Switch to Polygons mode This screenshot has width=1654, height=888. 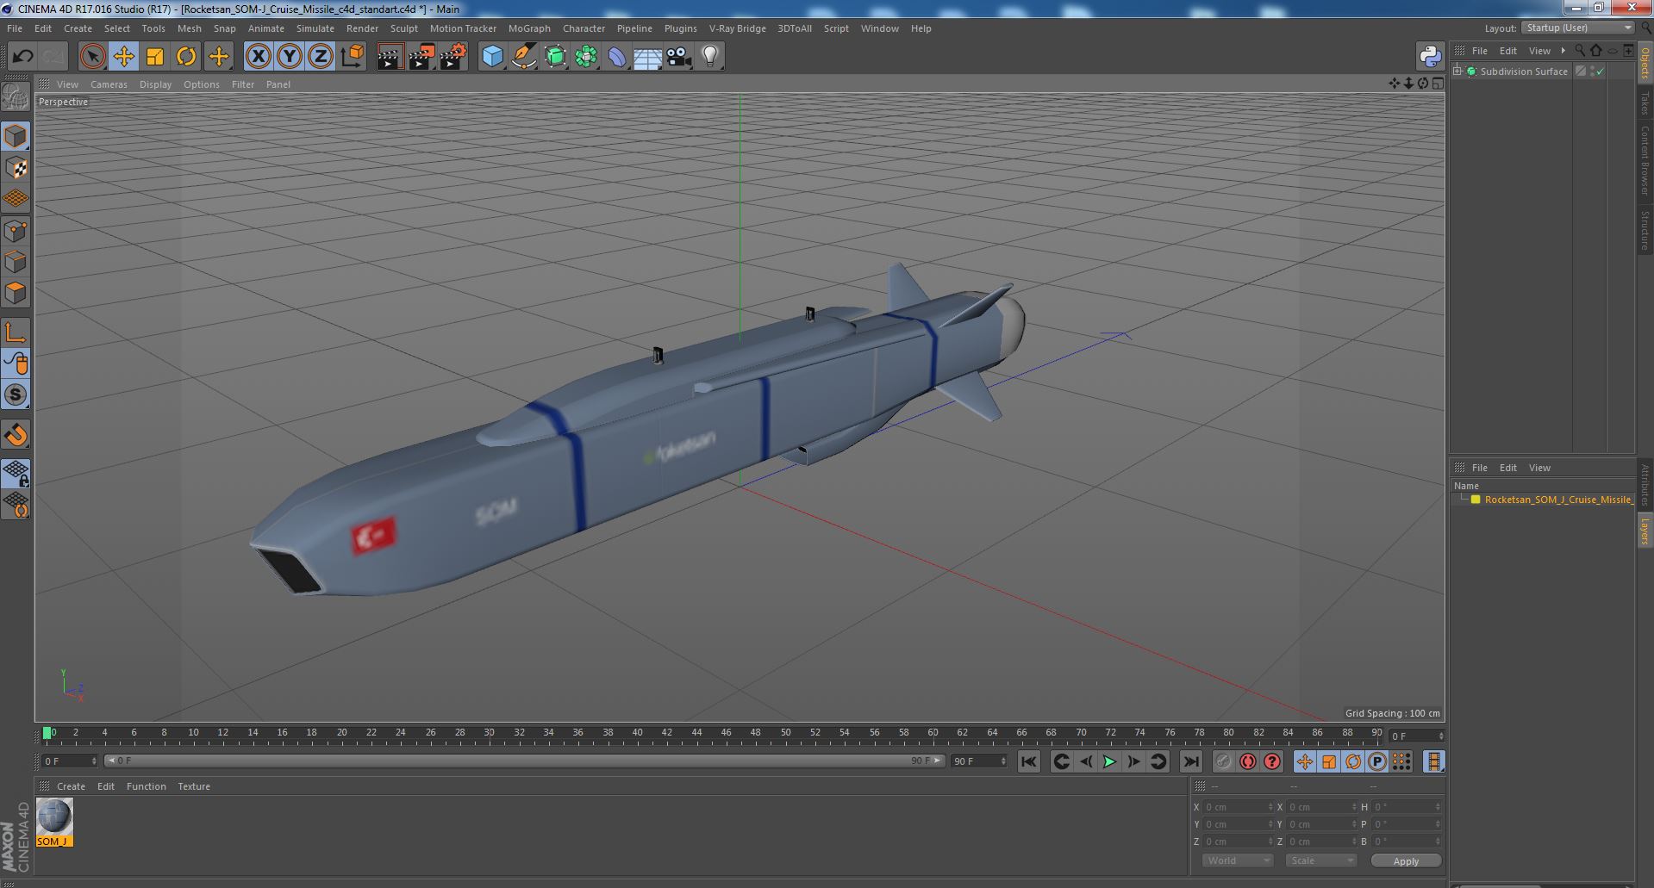(x=16, y=293)
